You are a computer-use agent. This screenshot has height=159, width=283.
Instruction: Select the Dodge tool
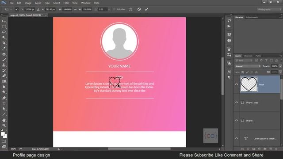(x=4, y=92)
